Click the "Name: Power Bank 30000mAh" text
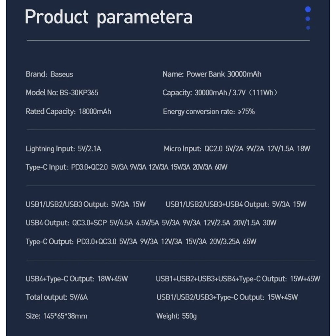 [212, 74]
